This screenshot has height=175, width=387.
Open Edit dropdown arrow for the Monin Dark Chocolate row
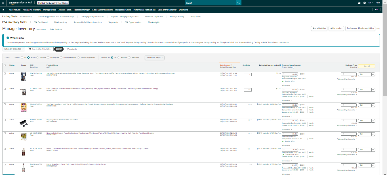(373, 150)
